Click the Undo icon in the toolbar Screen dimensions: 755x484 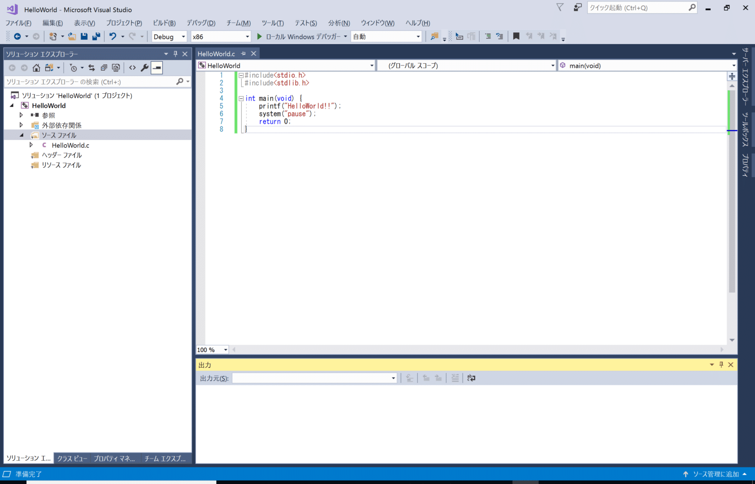114,36
